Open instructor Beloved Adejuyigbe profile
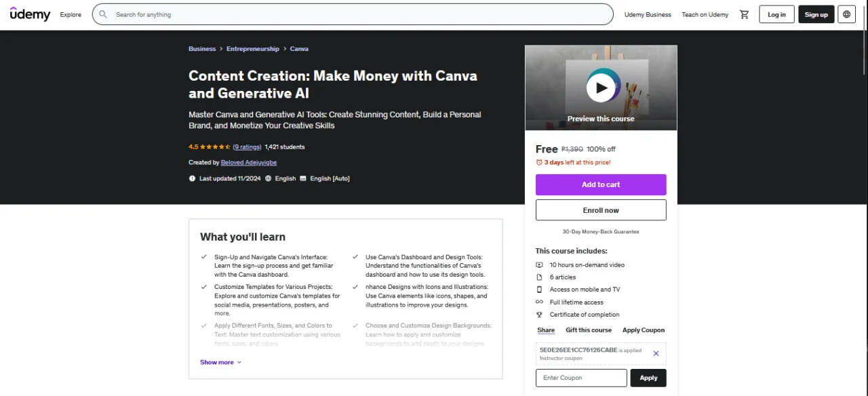The image size is (868, 396). point(249,163)
